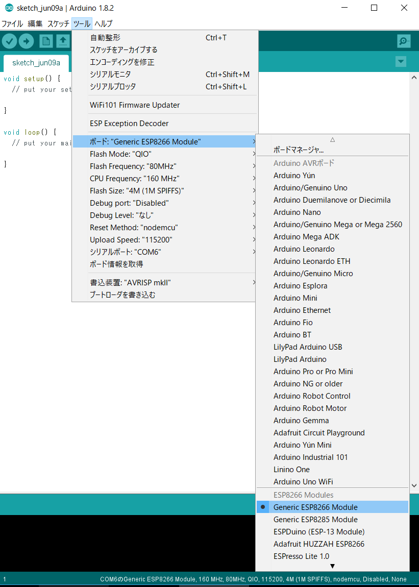Screen dimensions: 419x587
Task: Click the void setup() code line
Action: pos(32,79)
